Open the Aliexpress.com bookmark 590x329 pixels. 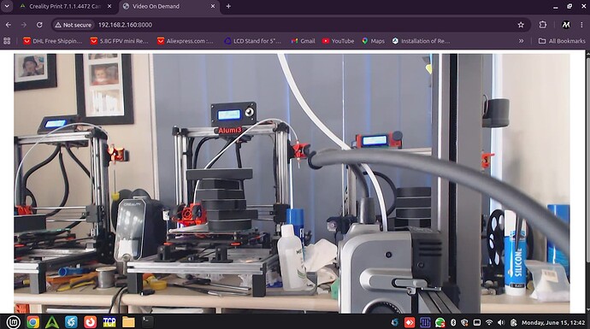(x=186, y=41)
